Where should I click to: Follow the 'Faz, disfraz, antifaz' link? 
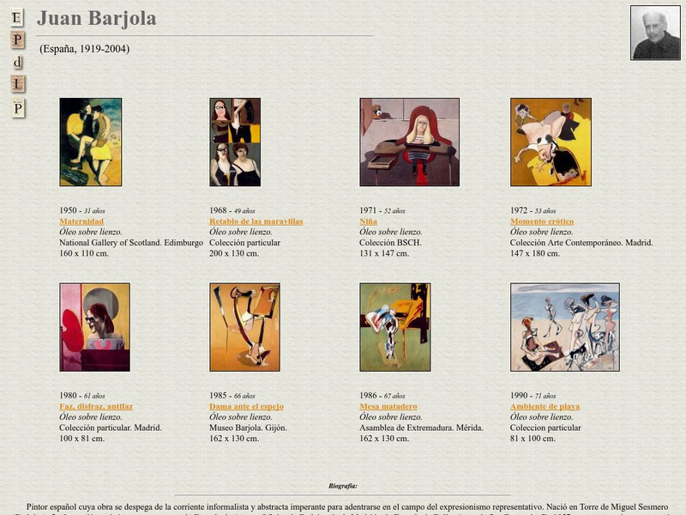pos(96,406)
